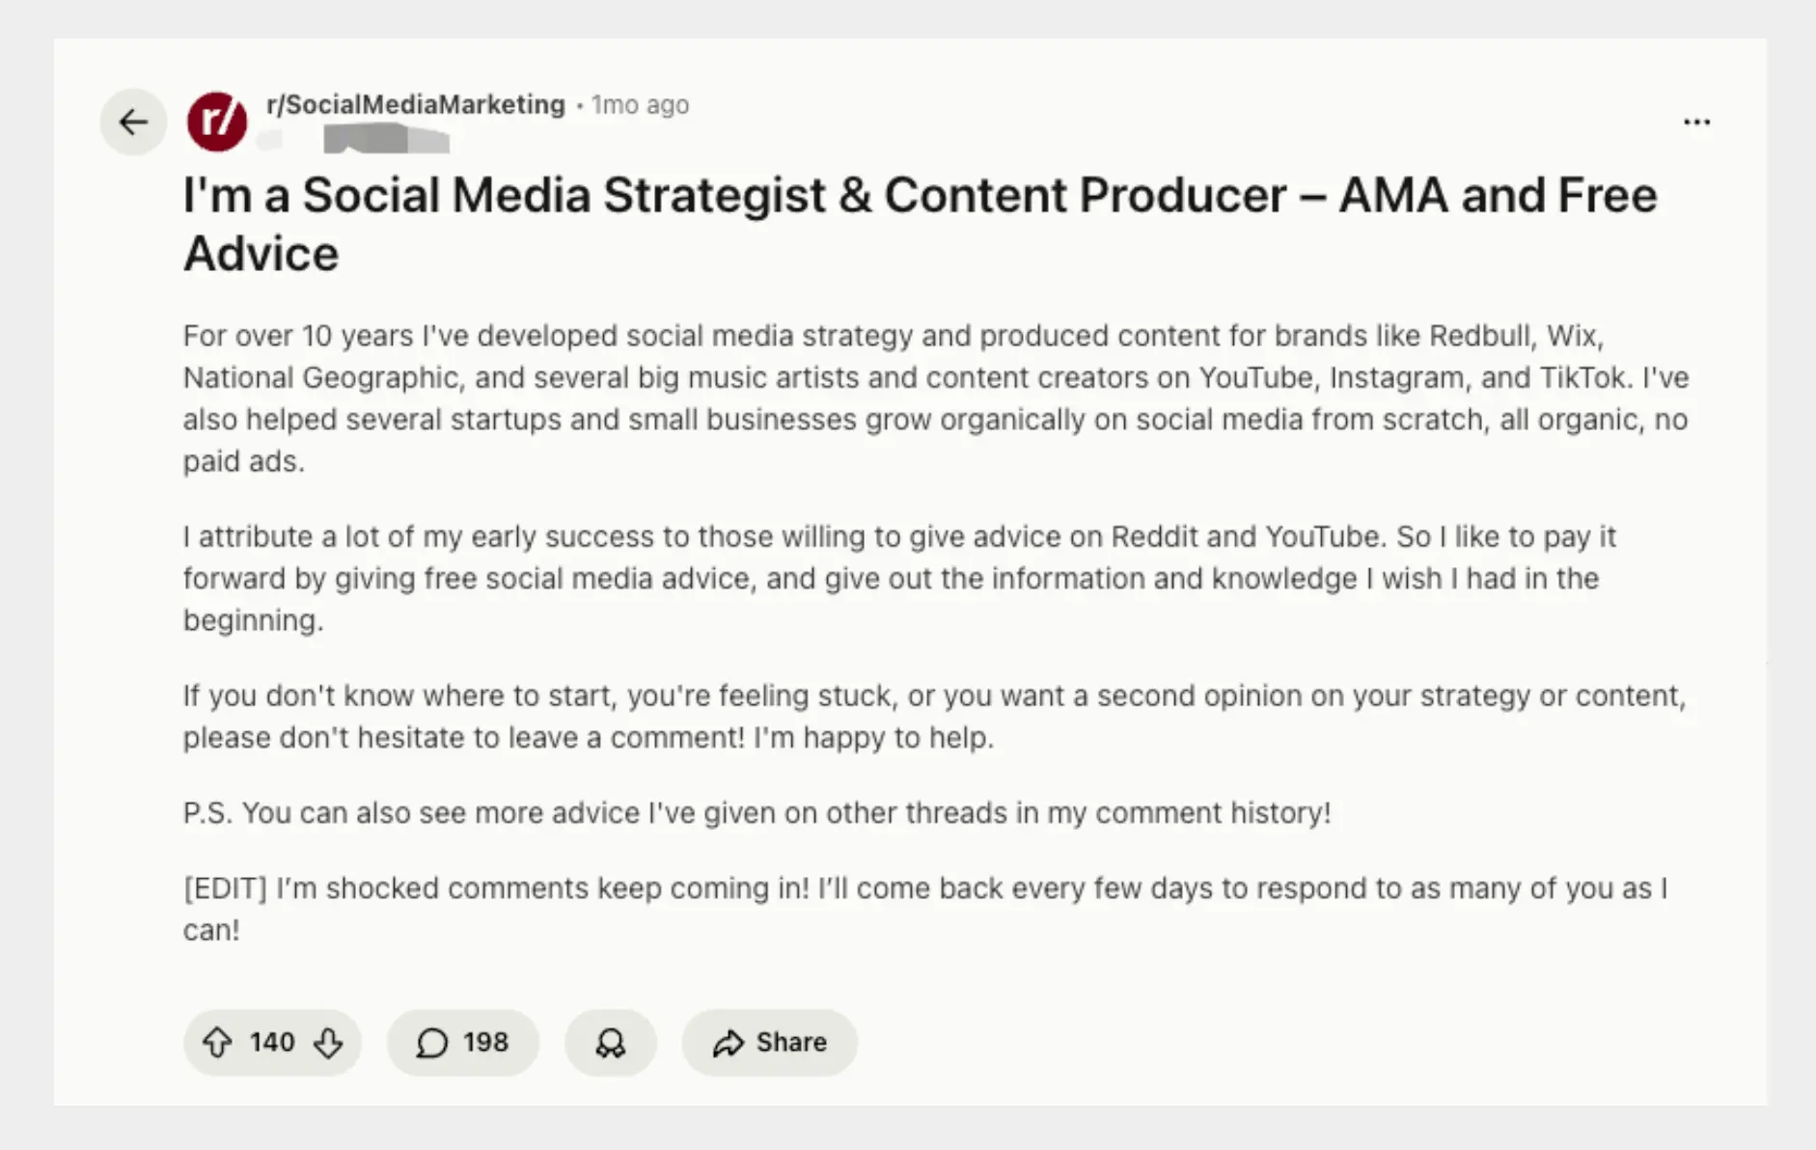Open the post overflow options menu
Image resolution: width=1816 pixels, height=1150 pixels.
[x=1696, y=122]
